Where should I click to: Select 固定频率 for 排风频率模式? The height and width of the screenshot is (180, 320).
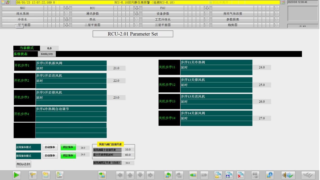click(68, 156)
